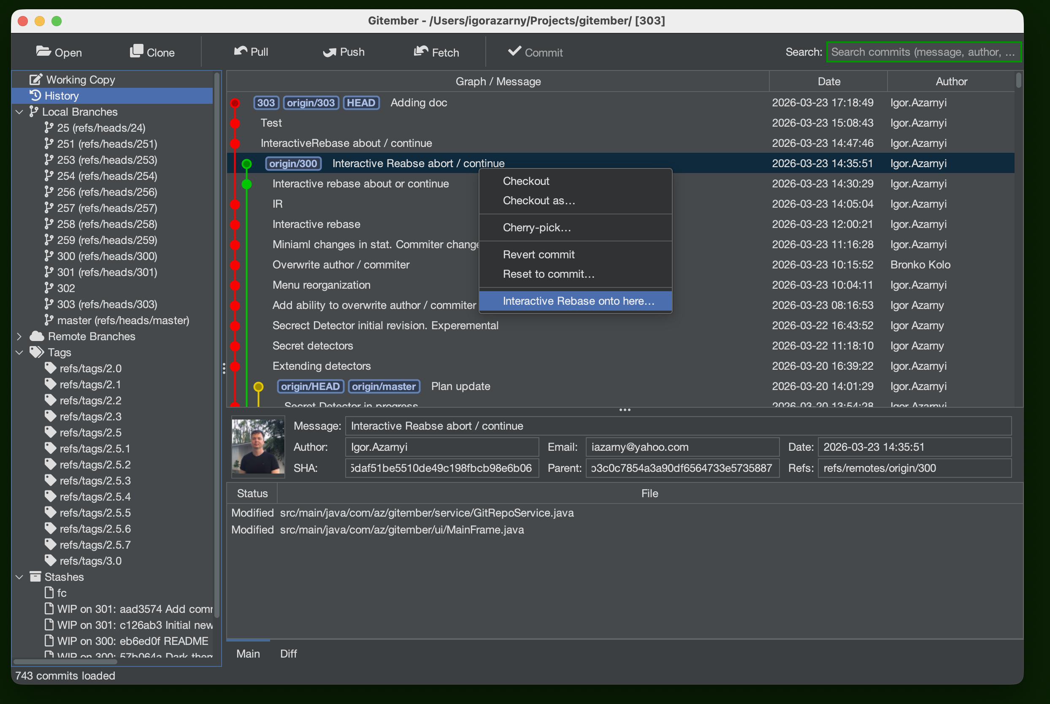Pull changes with the Pull arrow icon

[240, 51]
